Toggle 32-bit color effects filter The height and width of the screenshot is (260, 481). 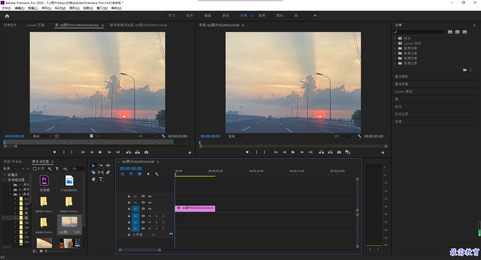tap(457, 32)
